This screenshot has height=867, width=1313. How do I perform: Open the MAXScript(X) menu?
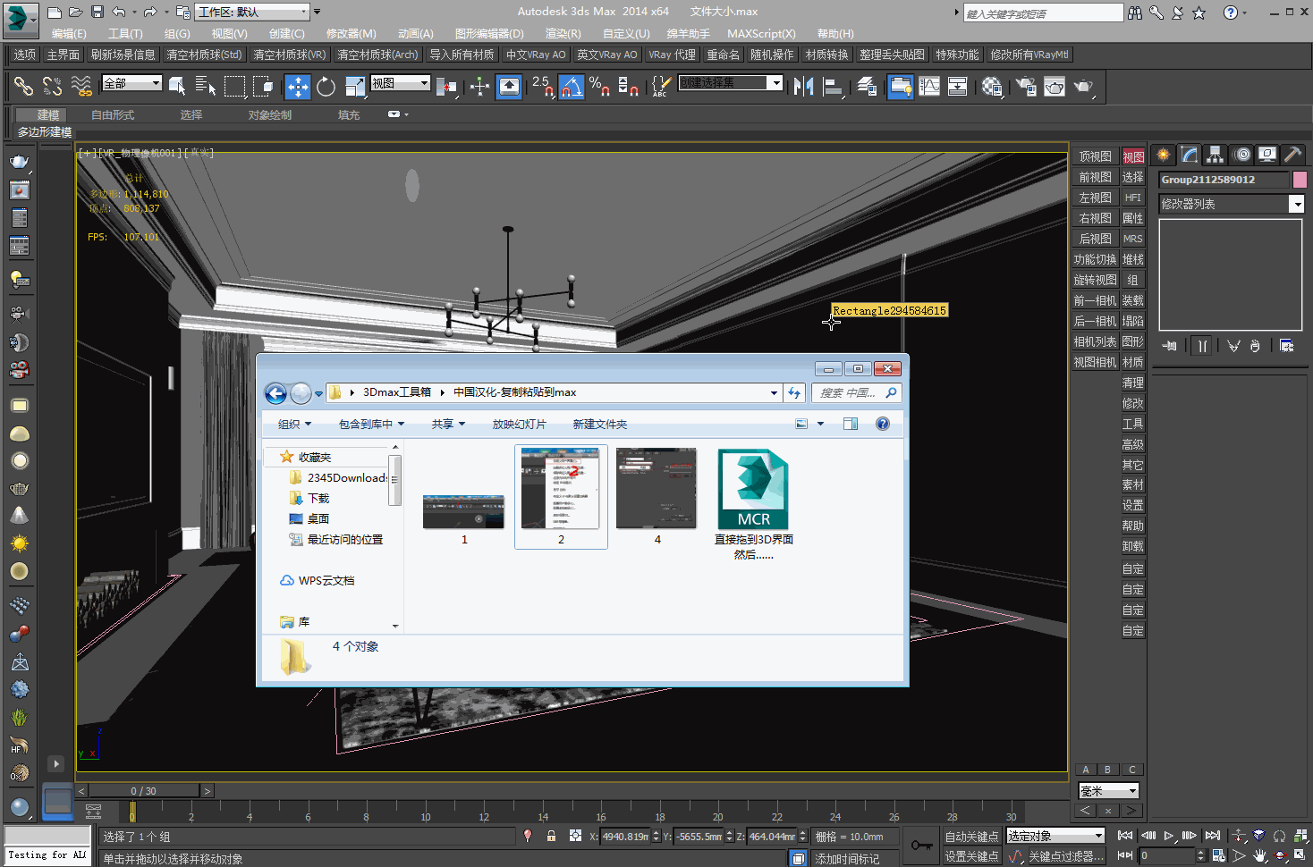tap(760, 33)
